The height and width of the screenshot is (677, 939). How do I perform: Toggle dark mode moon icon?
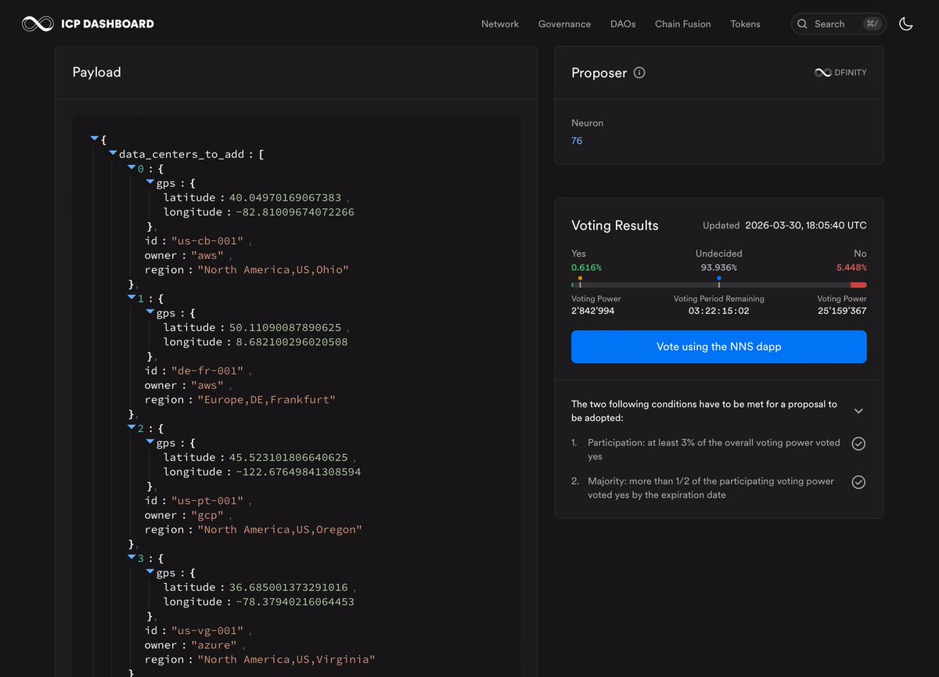[906, 23]
